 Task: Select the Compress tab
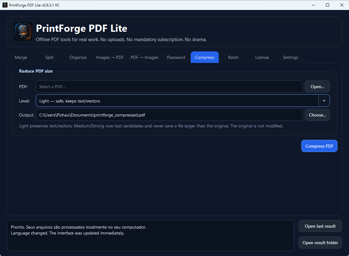click(x=204, y=57)
